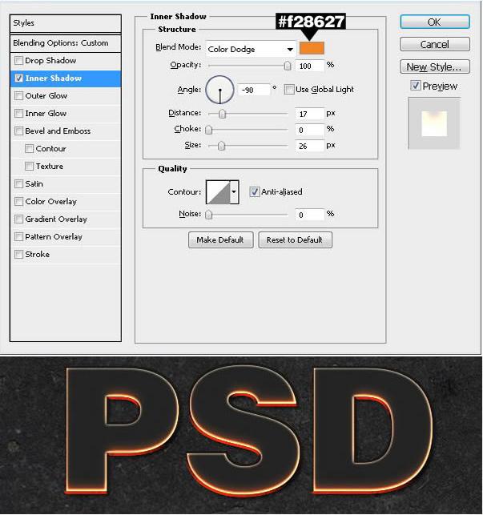Open the orange shadow color swatch

pyautogui.click(x=312, y=48)
